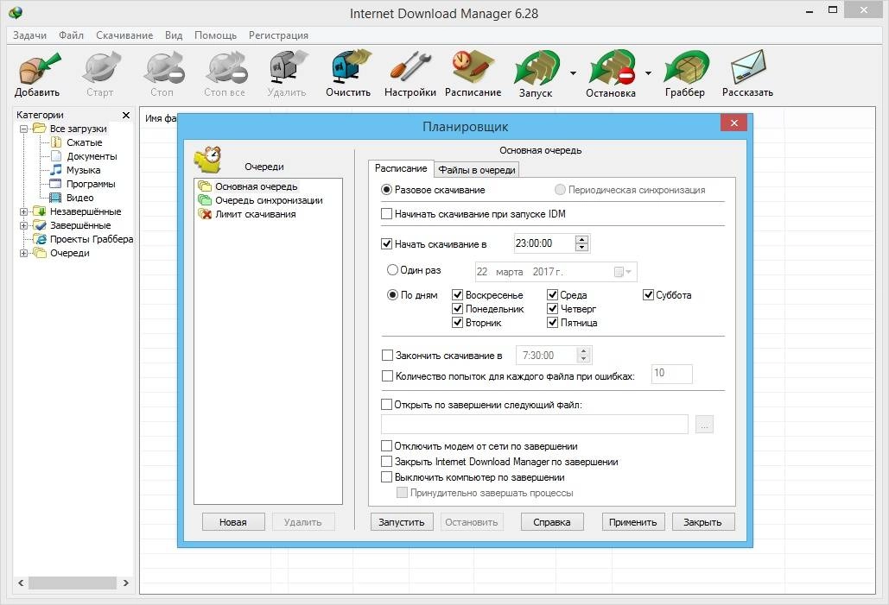Click the ... browse file button
The image size is (889, 605).
(704, 425)
